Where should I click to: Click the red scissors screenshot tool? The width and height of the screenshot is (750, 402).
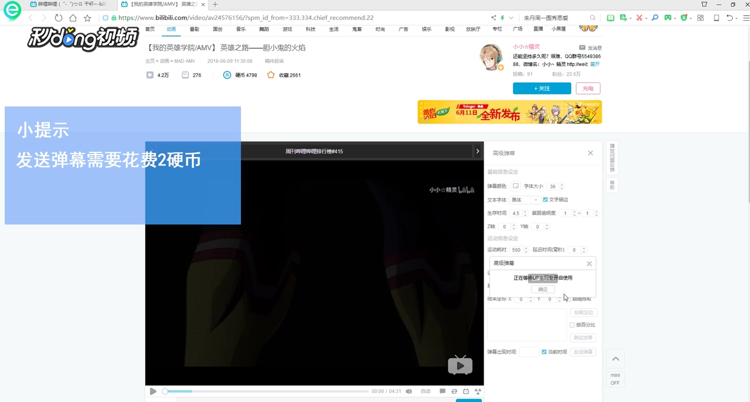(639, 18)
